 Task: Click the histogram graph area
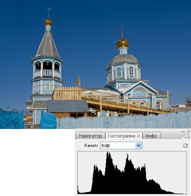[132, 173]
